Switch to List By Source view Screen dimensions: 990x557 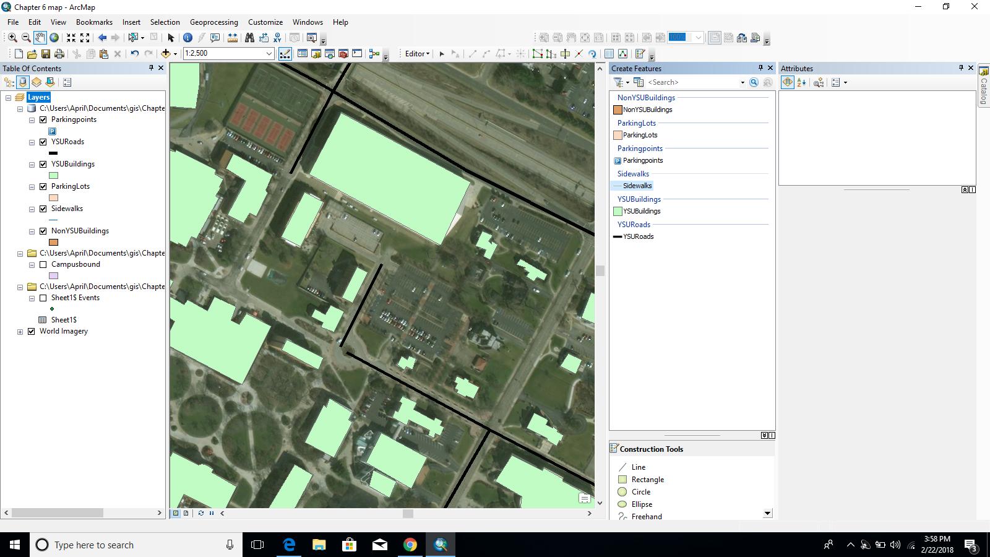pos(23,82)
